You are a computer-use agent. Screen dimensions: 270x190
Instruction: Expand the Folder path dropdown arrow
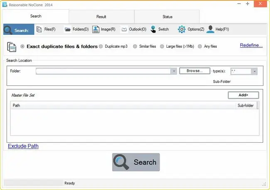coord(174,71)
